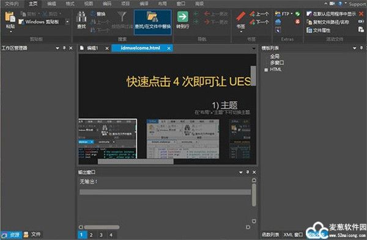Open the Windows 剪贴板 clipboard dropdown
Screen dimensions: 367x240
(67, 22)
